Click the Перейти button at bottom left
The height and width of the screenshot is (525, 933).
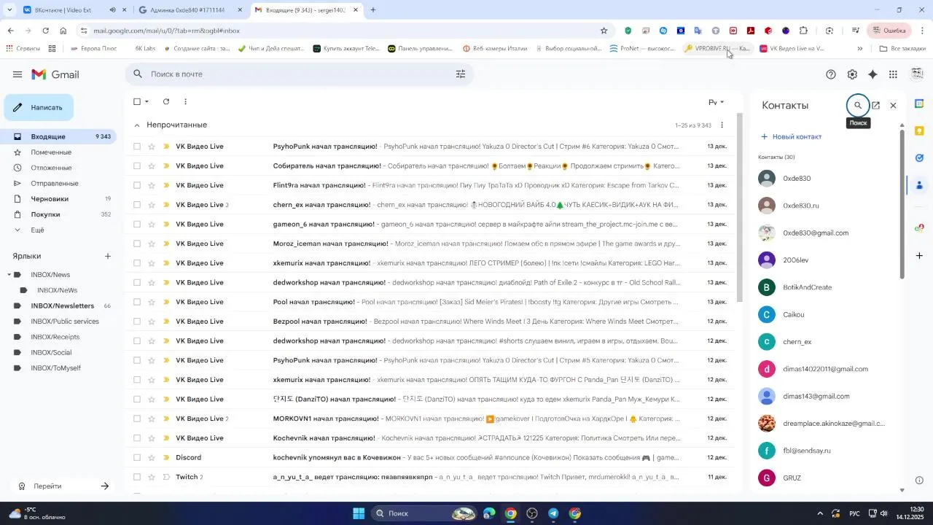pos(64,486)
